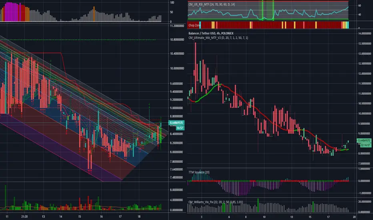Click the 50 level on the top-left oscillator axis
This screenshot has width=373, height=220.
(171, 12)
